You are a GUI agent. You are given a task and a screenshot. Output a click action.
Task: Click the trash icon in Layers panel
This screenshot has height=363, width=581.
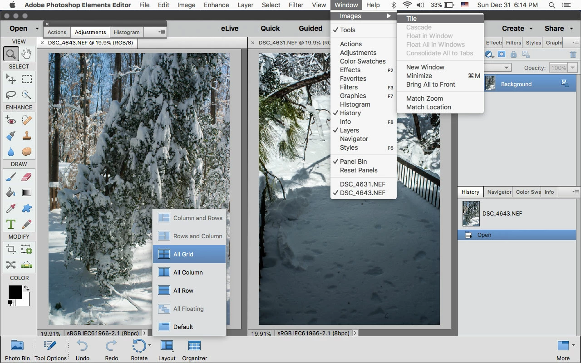pos(572,54)
